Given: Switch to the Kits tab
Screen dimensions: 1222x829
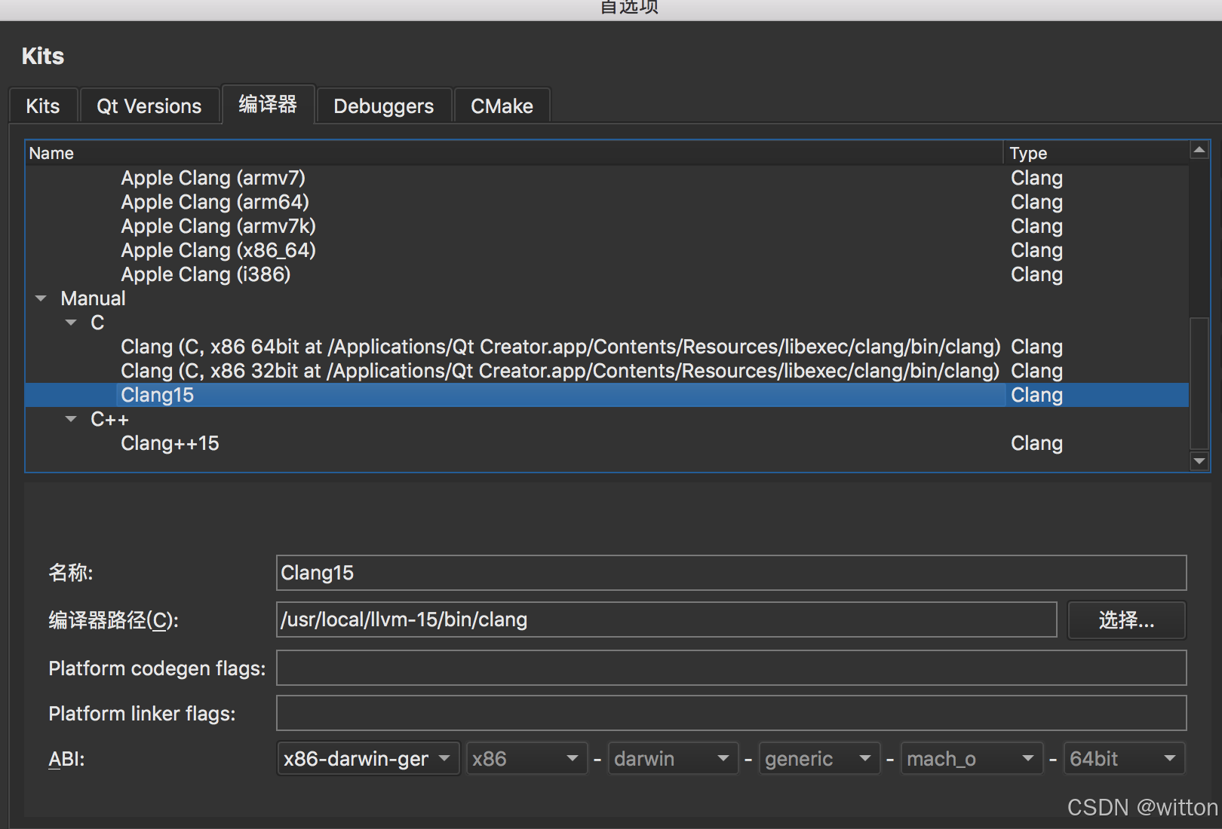Looking at the screenshot, I should coord(43,106).
